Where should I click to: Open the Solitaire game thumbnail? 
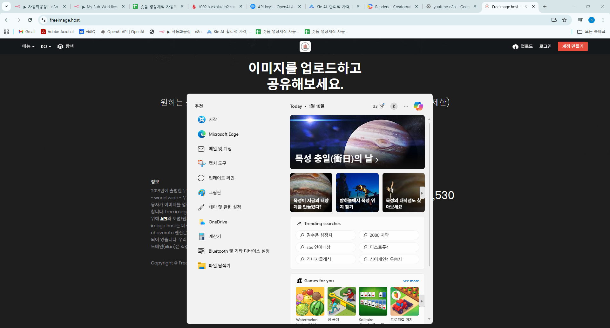373,301
